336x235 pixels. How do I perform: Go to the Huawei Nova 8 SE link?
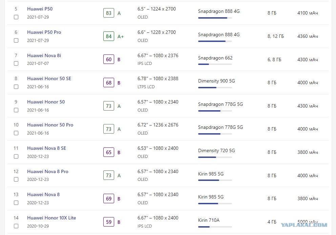click(x=46, y=148)
